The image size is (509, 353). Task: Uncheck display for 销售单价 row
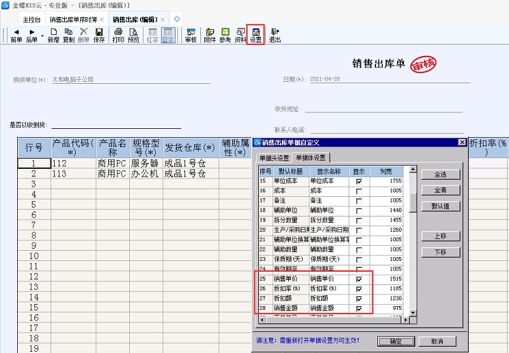point(359,279)
